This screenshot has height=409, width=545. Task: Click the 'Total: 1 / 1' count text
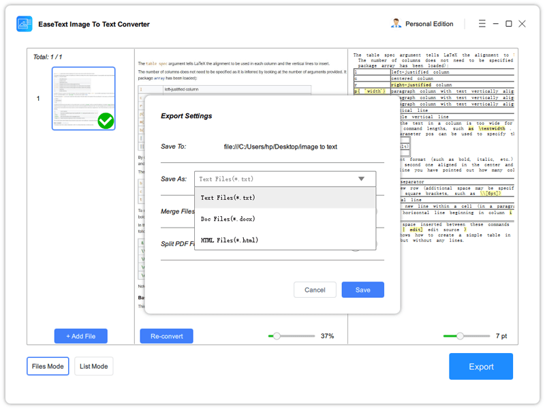(x=48, y=57)
